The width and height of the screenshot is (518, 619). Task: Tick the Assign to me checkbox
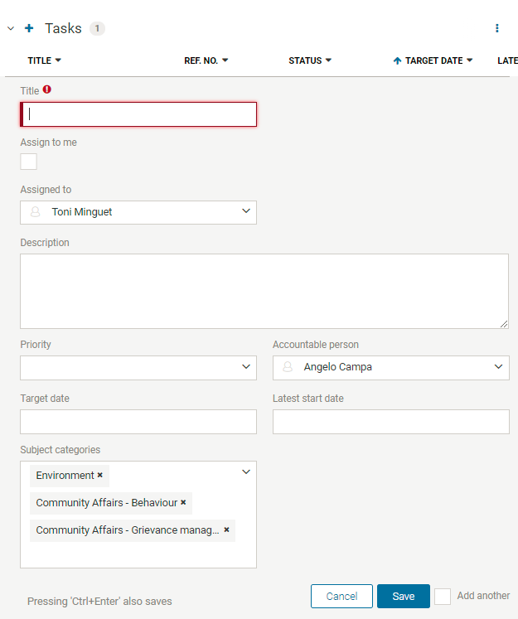(28, 162)
